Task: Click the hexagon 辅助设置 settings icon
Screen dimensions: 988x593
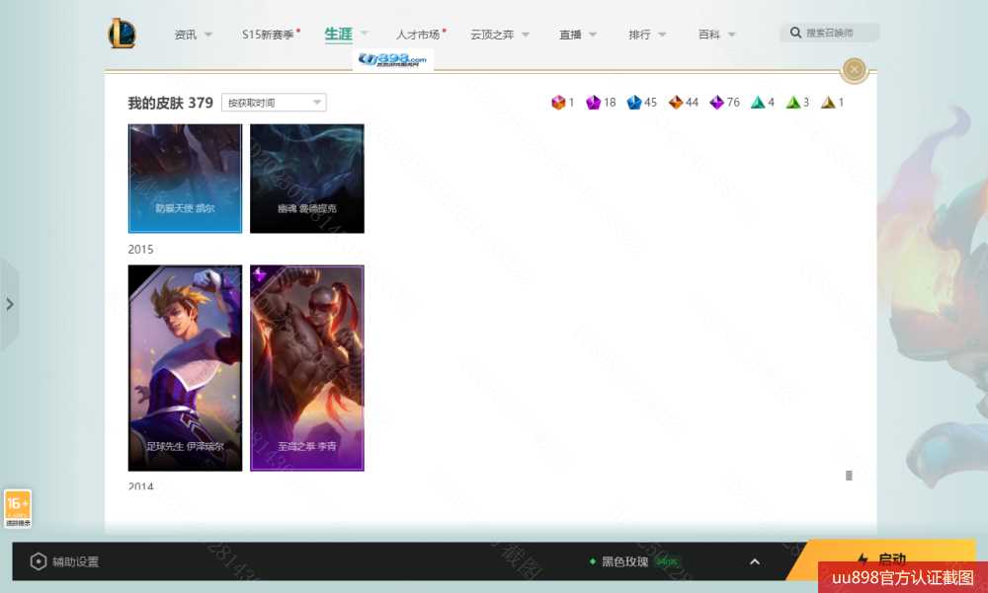Action: pos(38,561)
